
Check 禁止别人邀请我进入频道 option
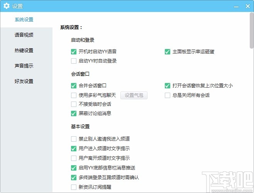click(x=74, y=139)
